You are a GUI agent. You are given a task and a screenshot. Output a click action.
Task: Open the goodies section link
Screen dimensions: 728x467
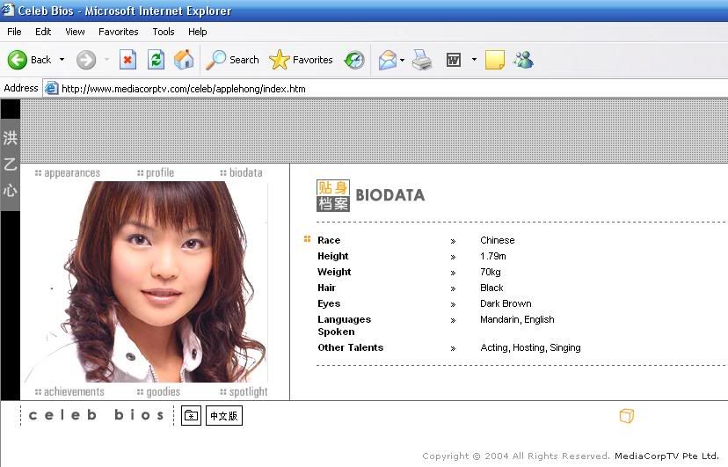pyautogui.click(x=158, y=391)
